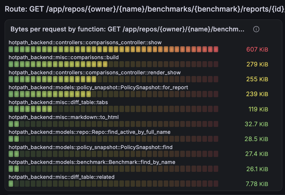Open the Bytes per request panel title
Screen dimensions: 285x195
click(x=127, y=29)
